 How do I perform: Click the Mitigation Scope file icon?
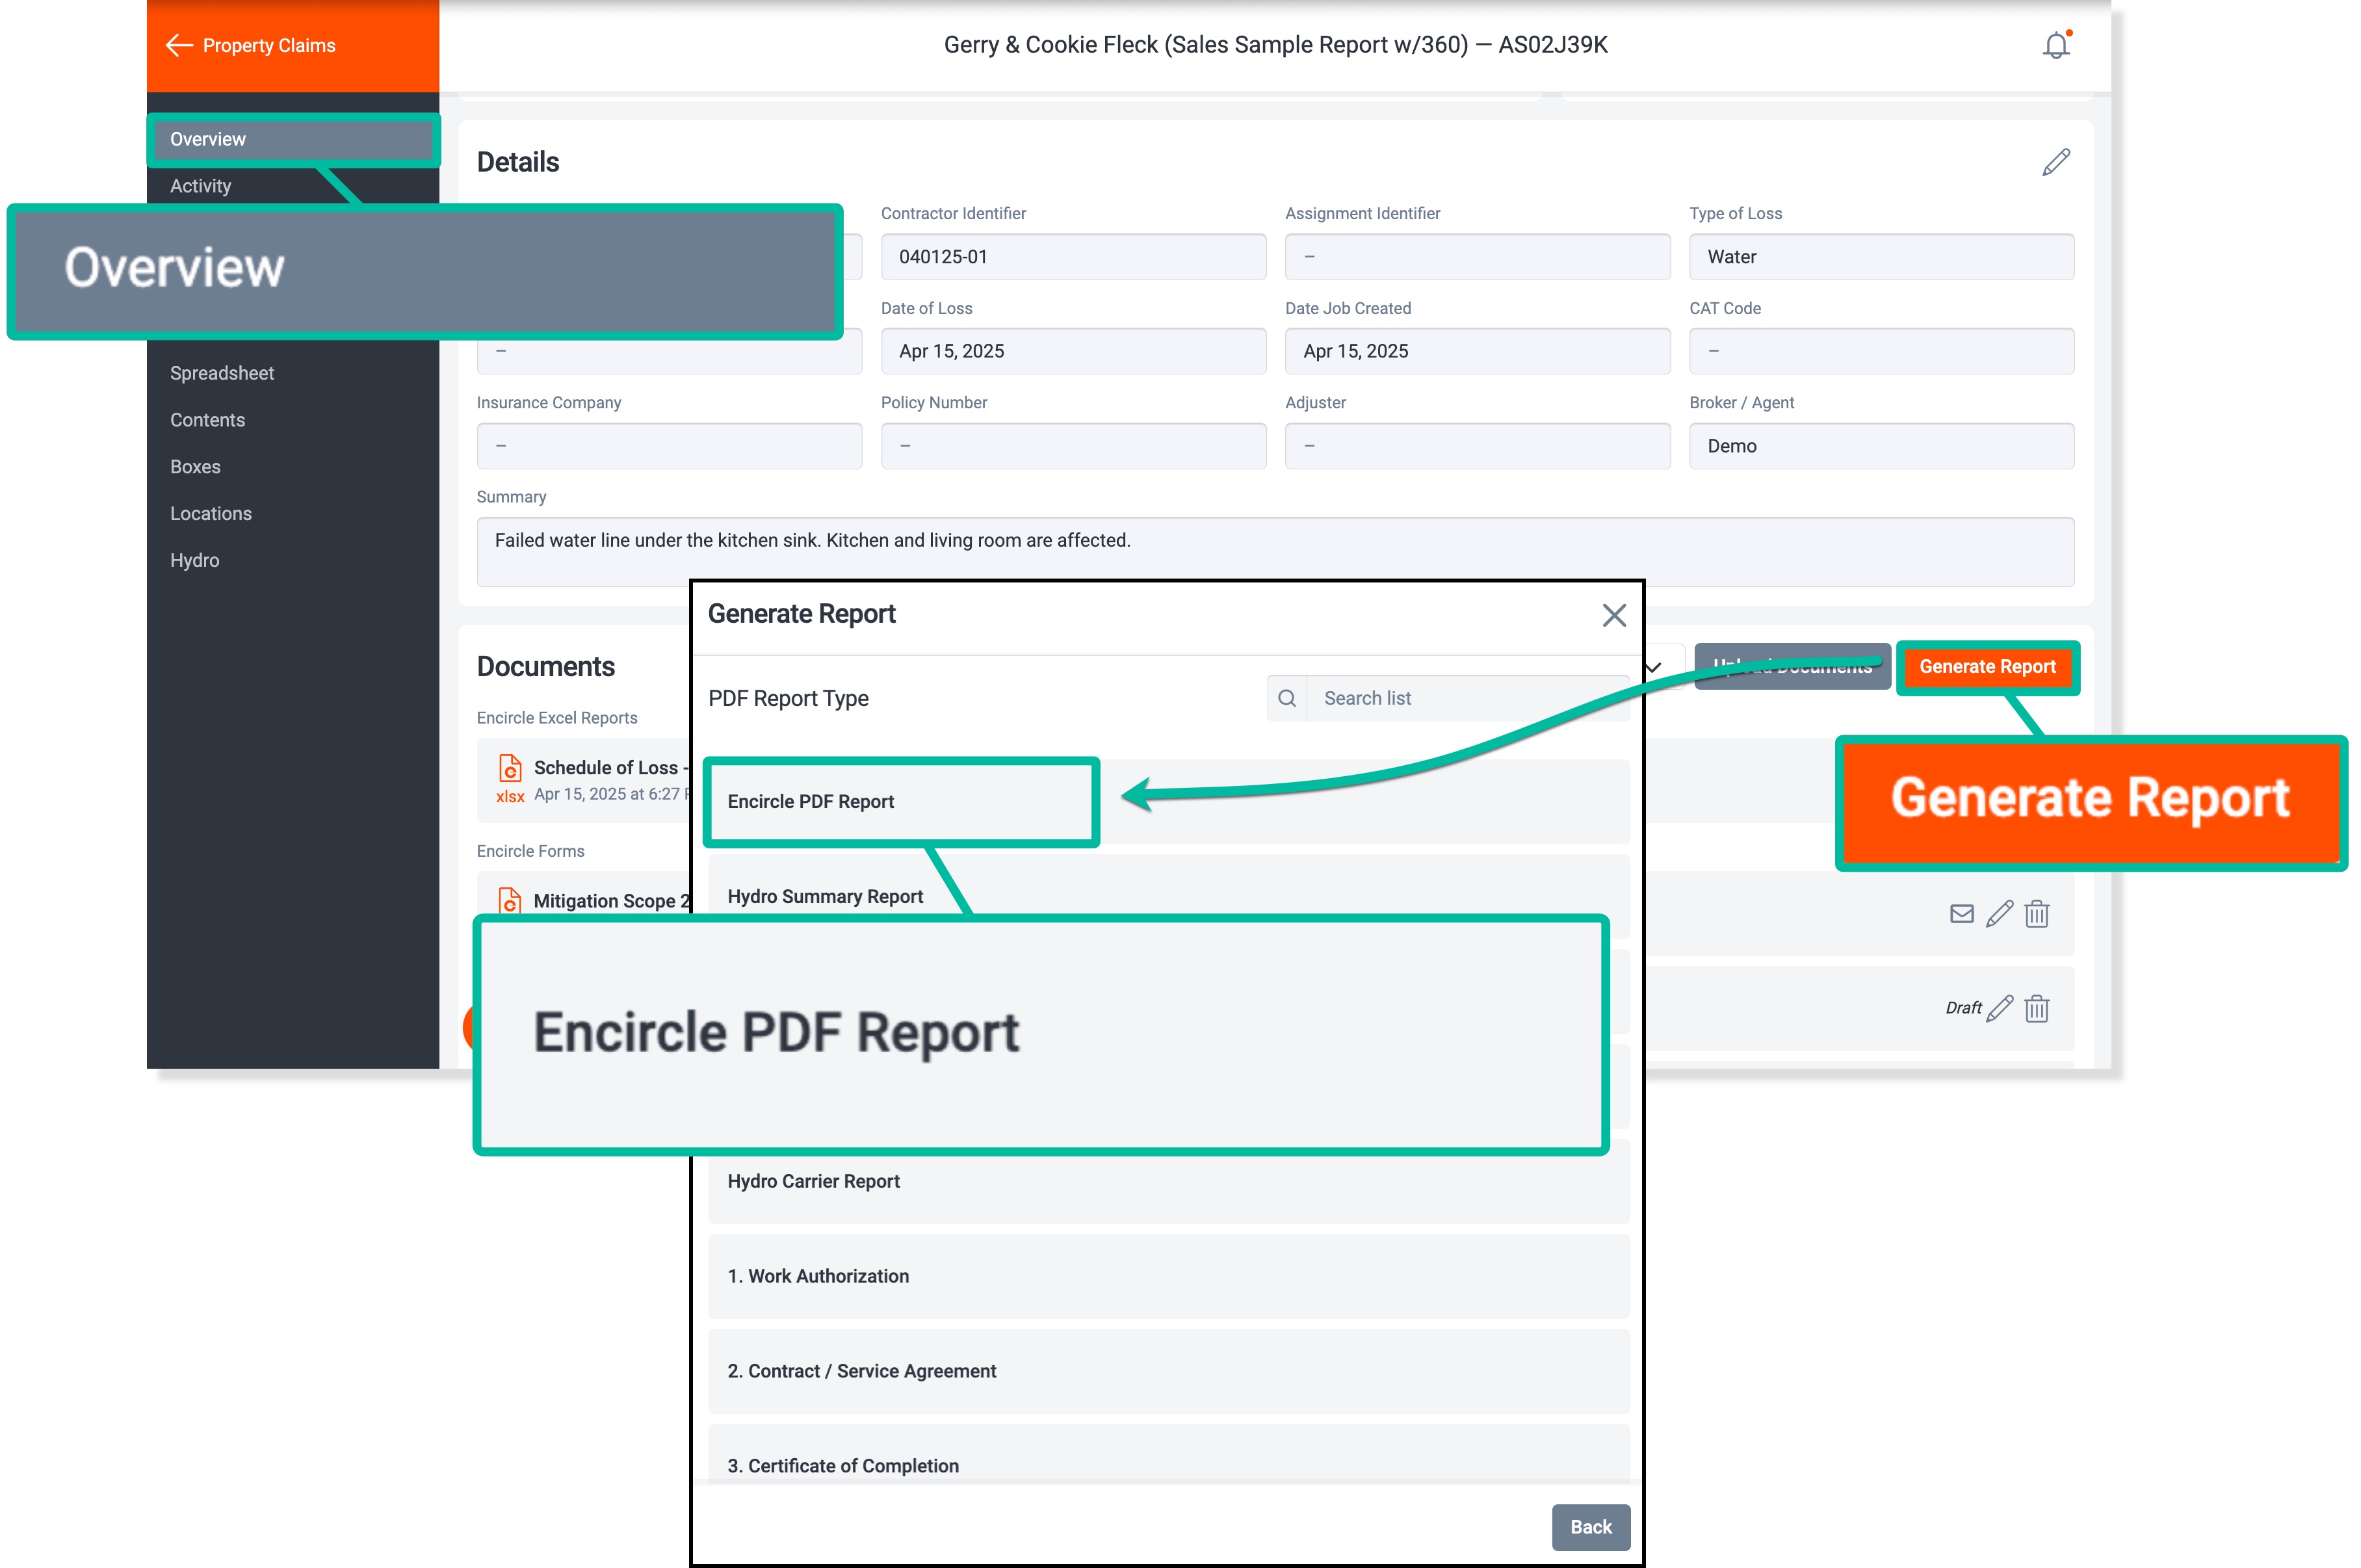510,900
